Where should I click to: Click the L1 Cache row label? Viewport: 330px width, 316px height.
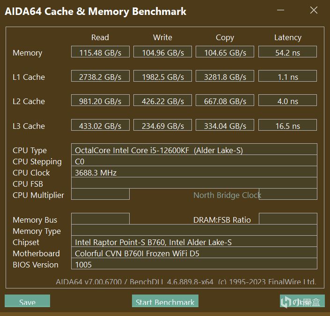[29, 77]
